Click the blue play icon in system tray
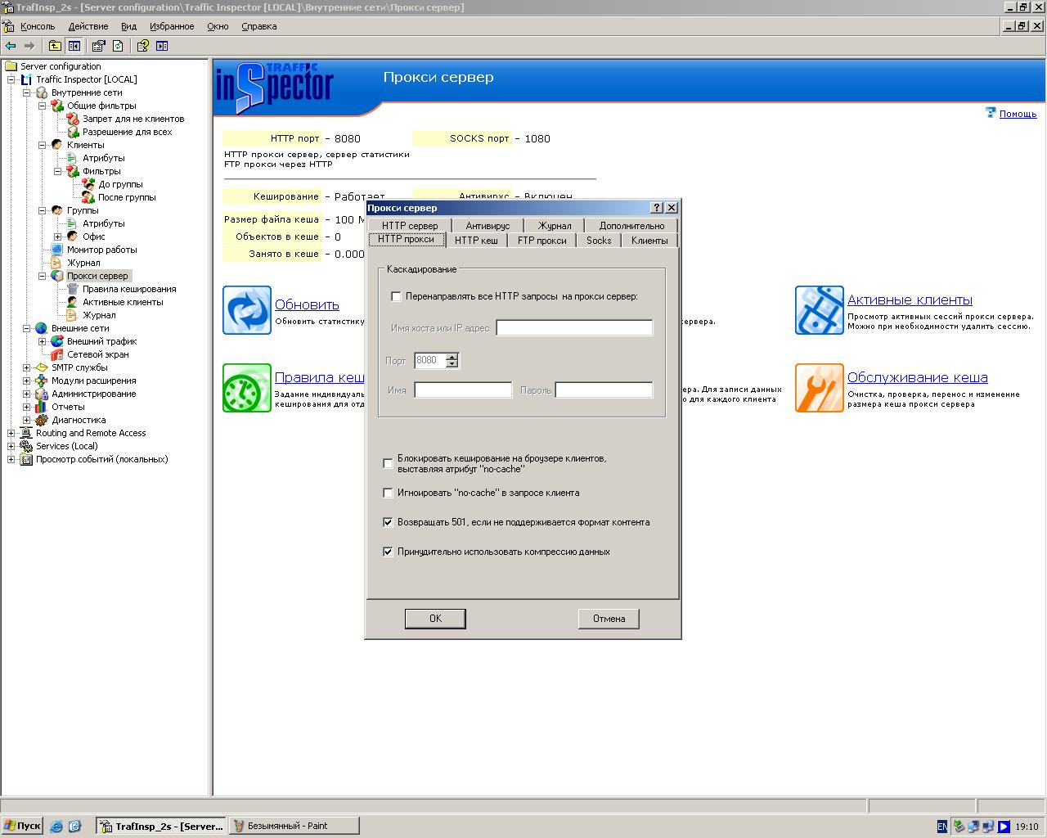The width and height of the screenshot is (1047, 838). click(1004, 827)
